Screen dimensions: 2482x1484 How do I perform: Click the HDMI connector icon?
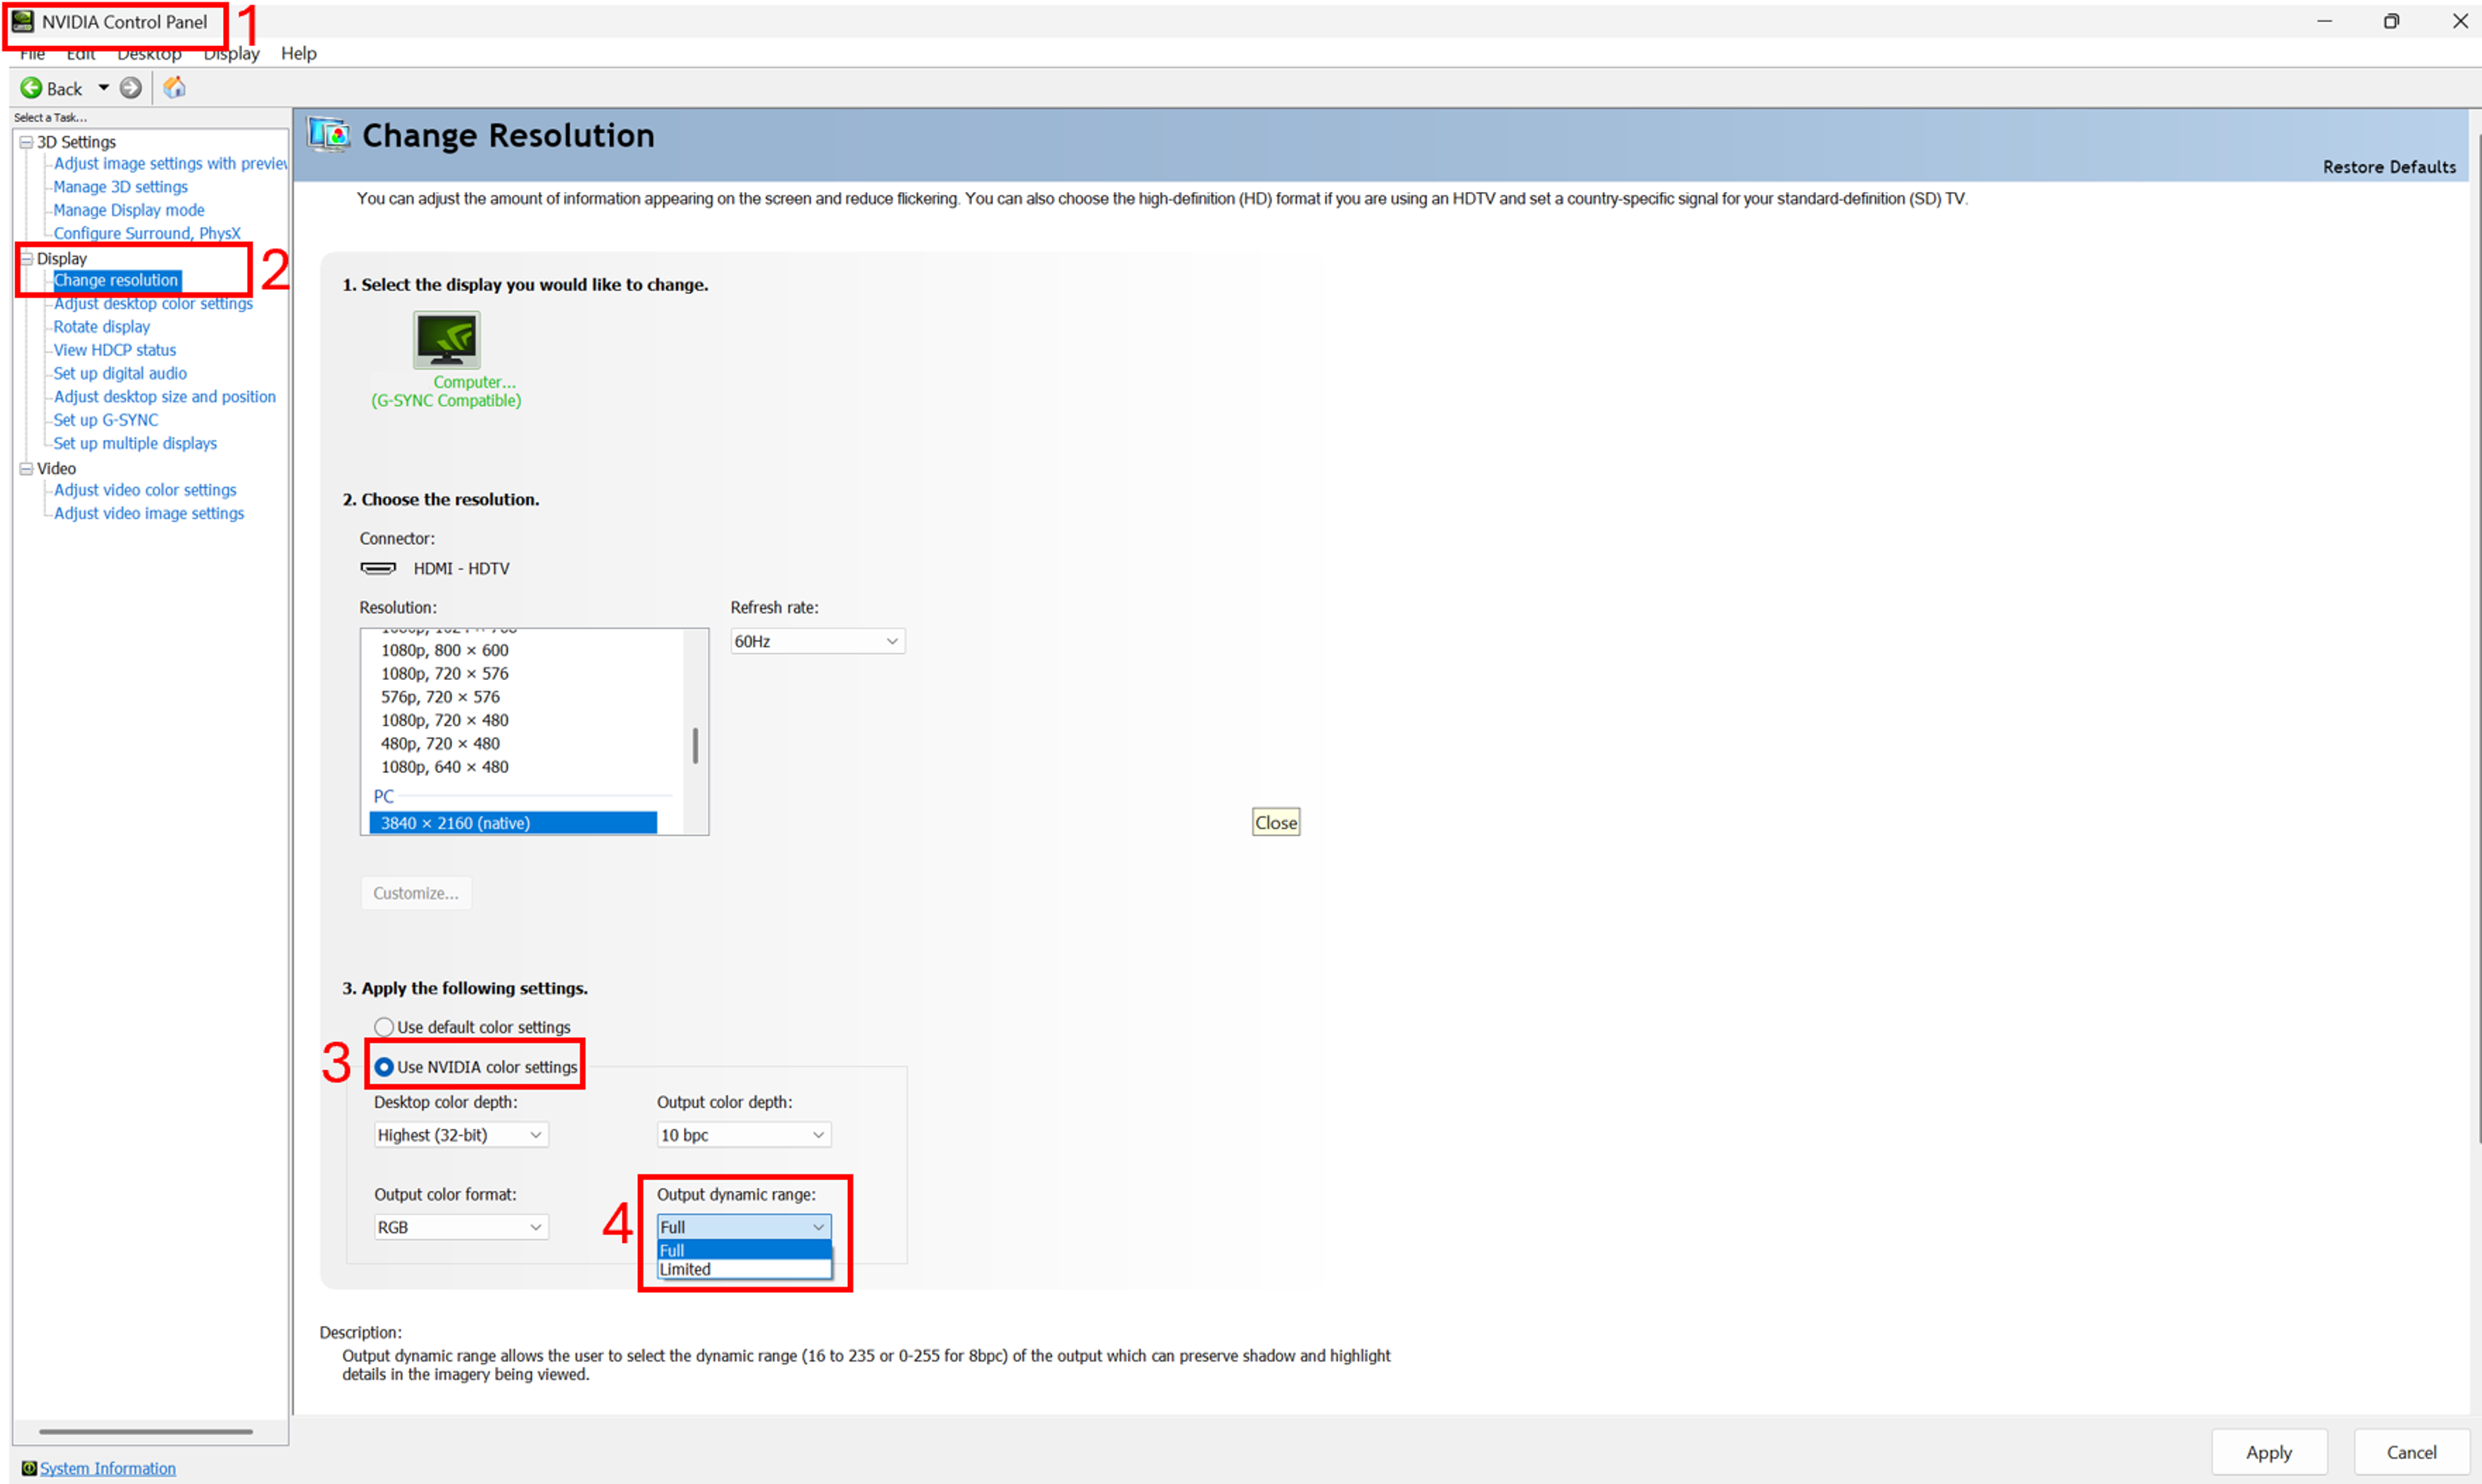pyautogui.click(x=378, y=568)
